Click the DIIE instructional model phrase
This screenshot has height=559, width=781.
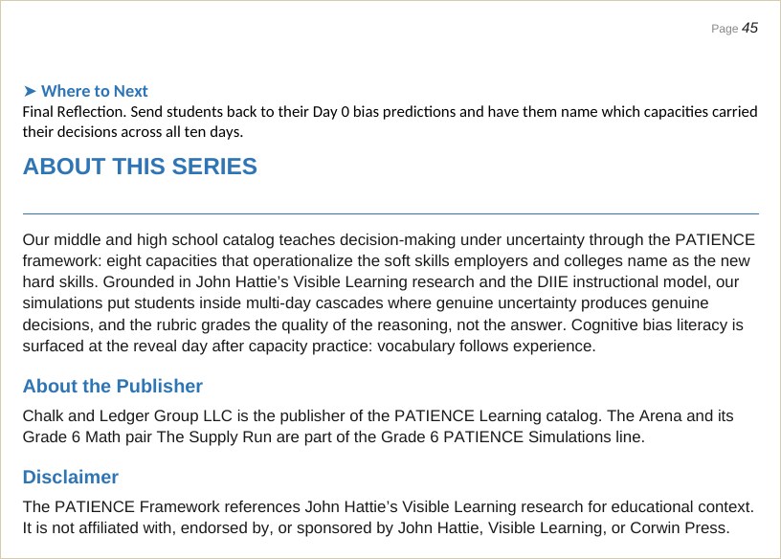pyautogui.click(x=622, y=282)
